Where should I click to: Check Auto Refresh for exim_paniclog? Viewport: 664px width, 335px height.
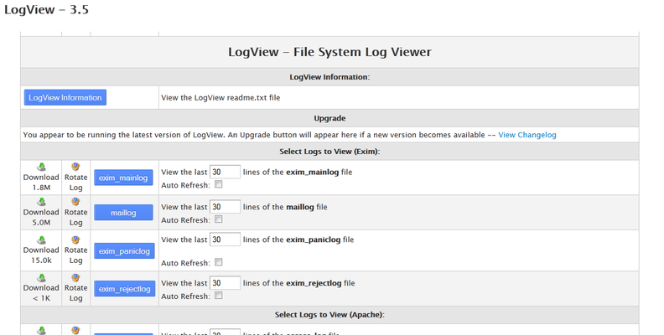coord(219,263)
